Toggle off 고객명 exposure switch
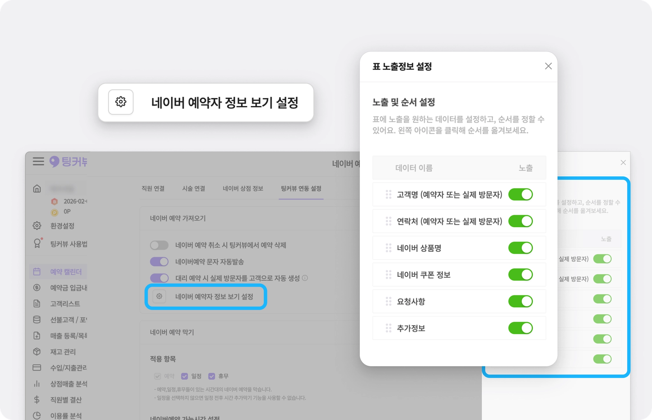The width and height of the screenshot is (652, 420). pos(520,194)
